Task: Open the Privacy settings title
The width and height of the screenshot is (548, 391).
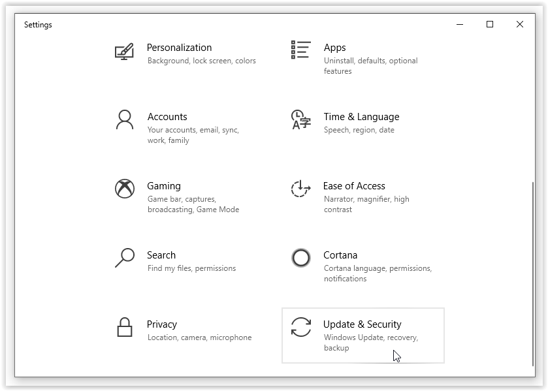Action: coord(162,324)
